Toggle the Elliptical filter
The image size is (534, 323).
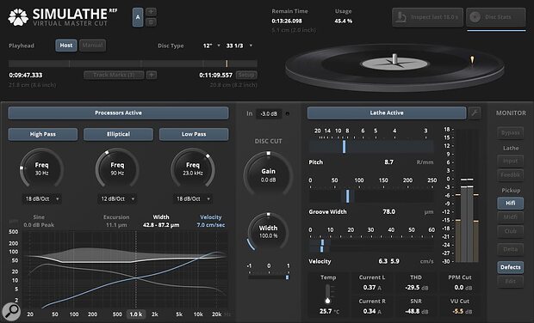pyautogui.click(x=118, y=134)
